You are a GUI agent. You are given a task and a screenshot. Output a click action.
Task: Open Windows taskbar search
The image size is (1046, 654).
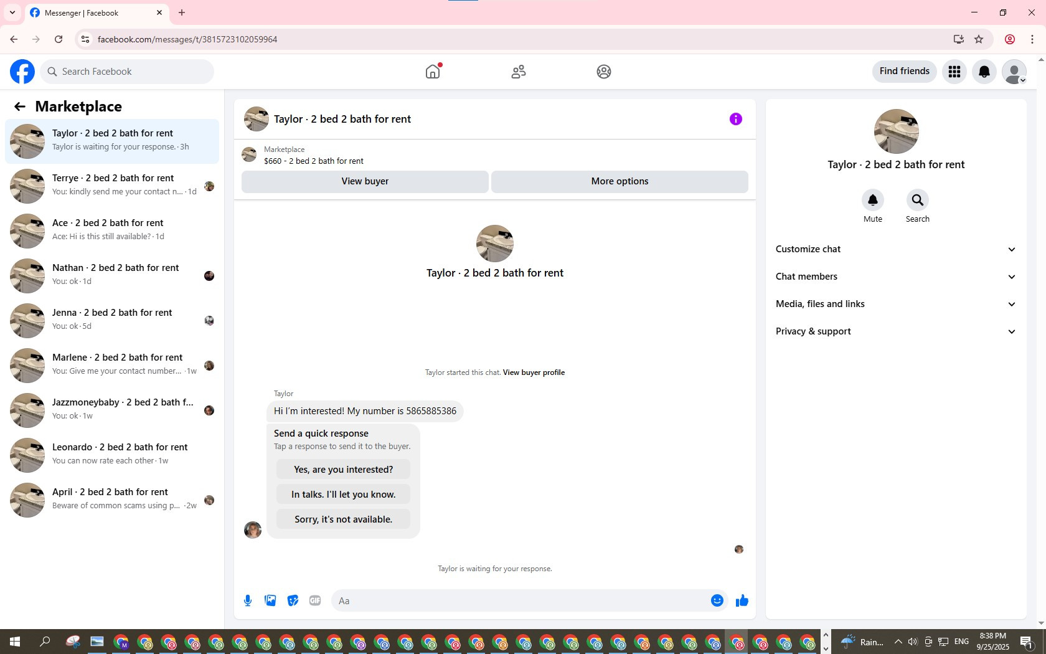point(45,642)
